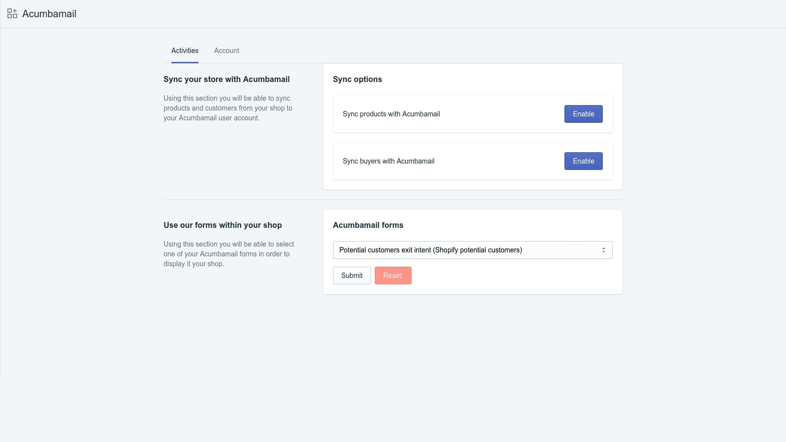This screenshot has width=786, height=442.
Task: Reset the form selection
Action: 393,276
